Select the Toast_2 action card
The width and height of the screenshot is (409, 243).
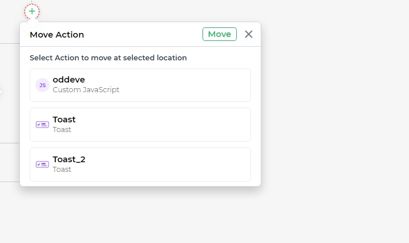point(140,164)
